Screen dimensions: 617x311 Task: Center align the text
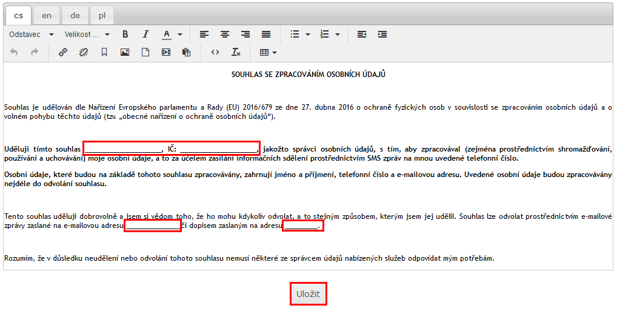coord(225,35)
